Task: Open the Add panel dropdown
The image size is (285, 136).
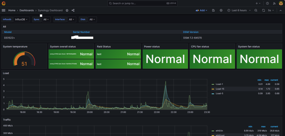Action: point(201,10)
